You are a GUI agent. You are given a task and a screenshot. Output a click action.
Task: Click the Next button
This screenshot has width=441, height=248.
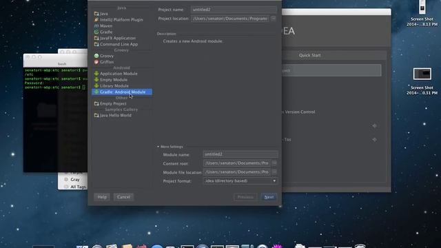tap(269, 197)
